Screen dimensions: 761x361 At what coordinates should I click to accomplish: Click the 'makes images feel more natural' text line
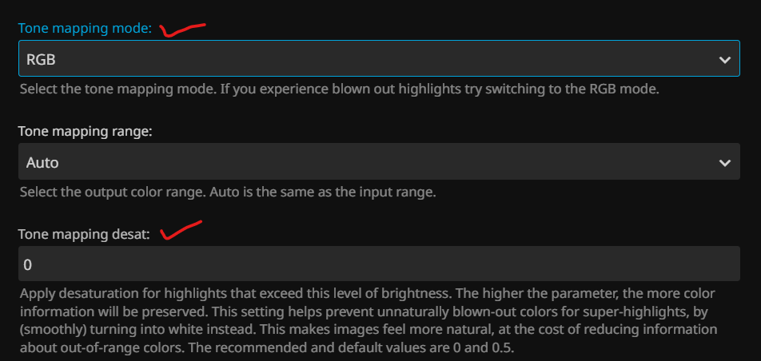[320, 329]
